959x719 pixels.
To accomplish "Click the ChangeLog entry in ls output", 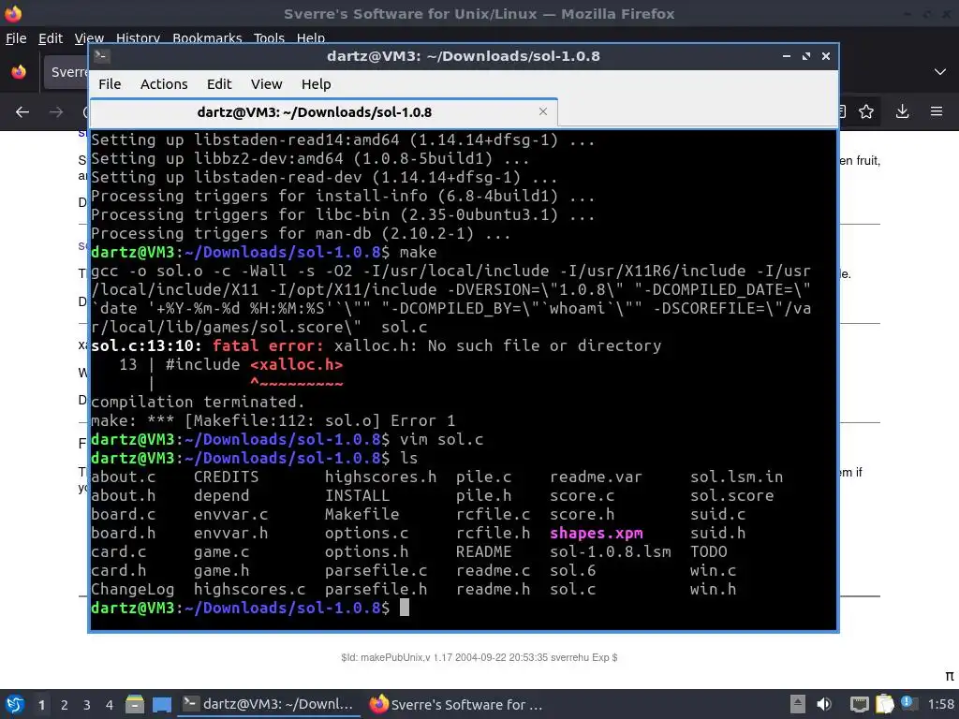I will pyautogui.click(x=133, y=590).
